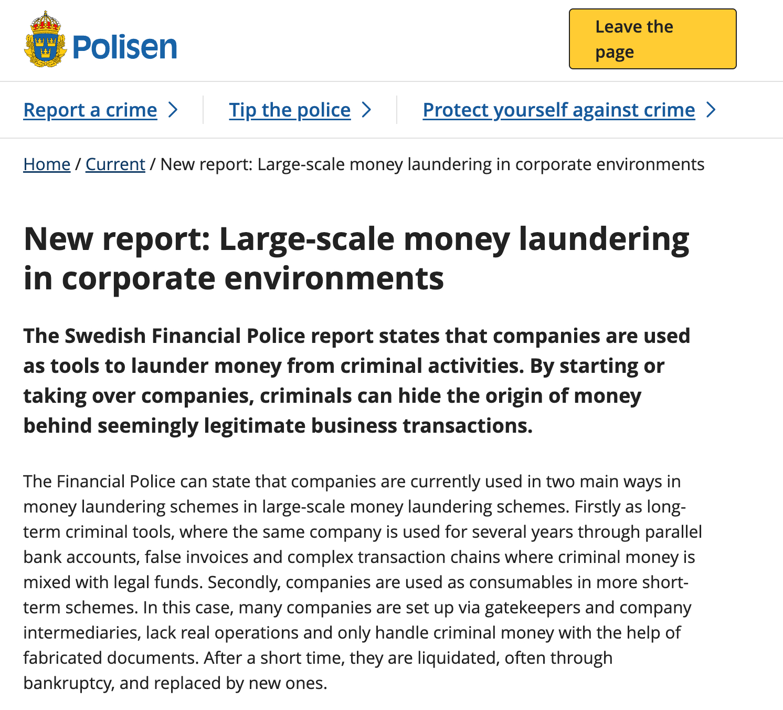Click the chevron after Protect yourself against crime
783x710 pixels.
tap(711, 110)
